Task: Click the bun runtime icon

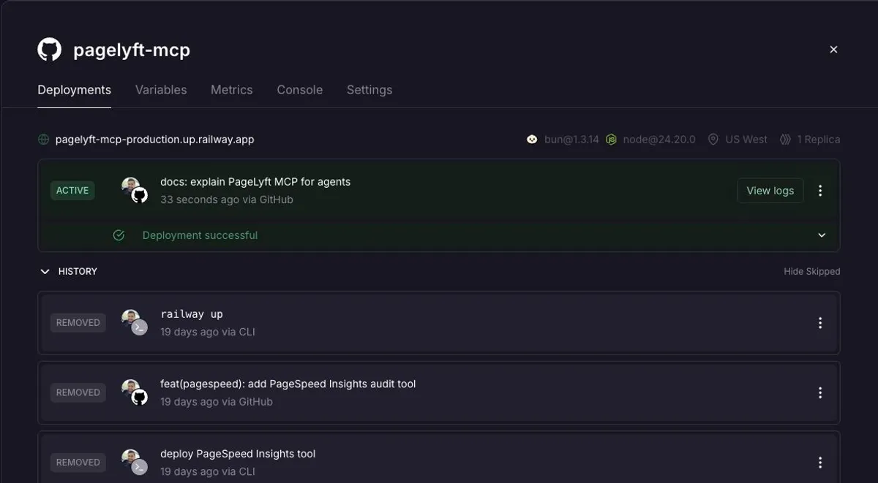Action: tap(532, 139)
